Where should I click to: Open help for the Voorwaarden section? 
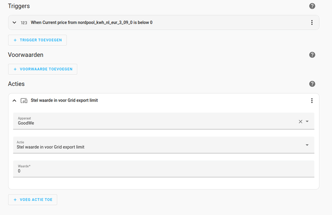312,55
